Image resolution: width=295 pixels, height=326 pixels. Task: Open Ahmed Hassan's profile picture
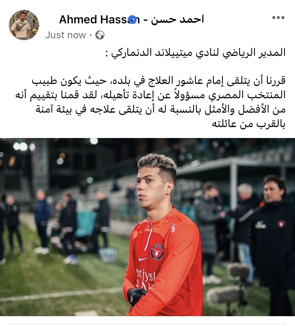[24, 25]
